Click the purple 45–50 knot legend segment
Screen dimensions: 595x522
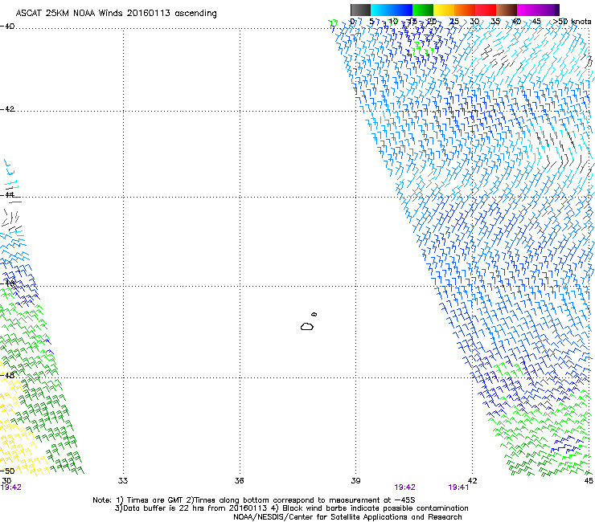pos(548,10)
